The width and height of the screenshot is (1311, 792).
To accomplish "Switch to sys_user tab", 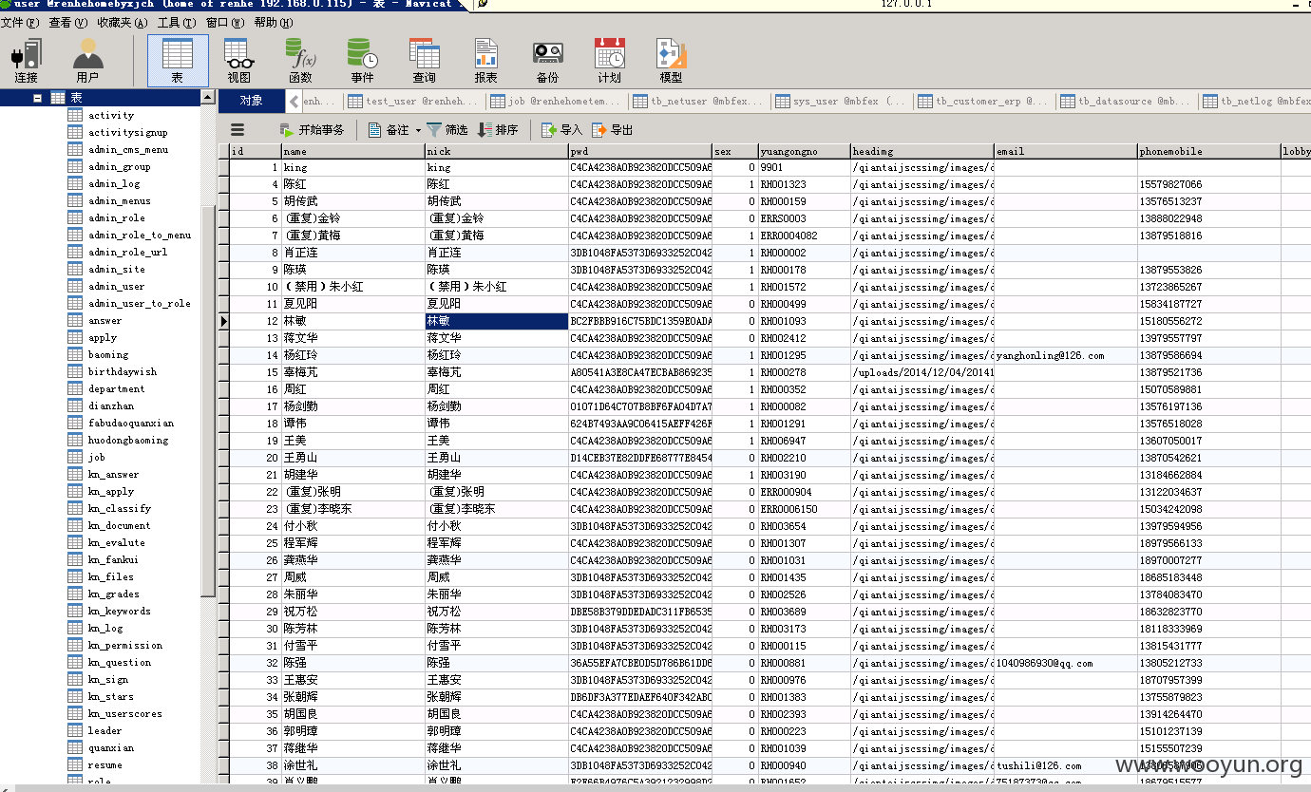I will coord(842,101).
